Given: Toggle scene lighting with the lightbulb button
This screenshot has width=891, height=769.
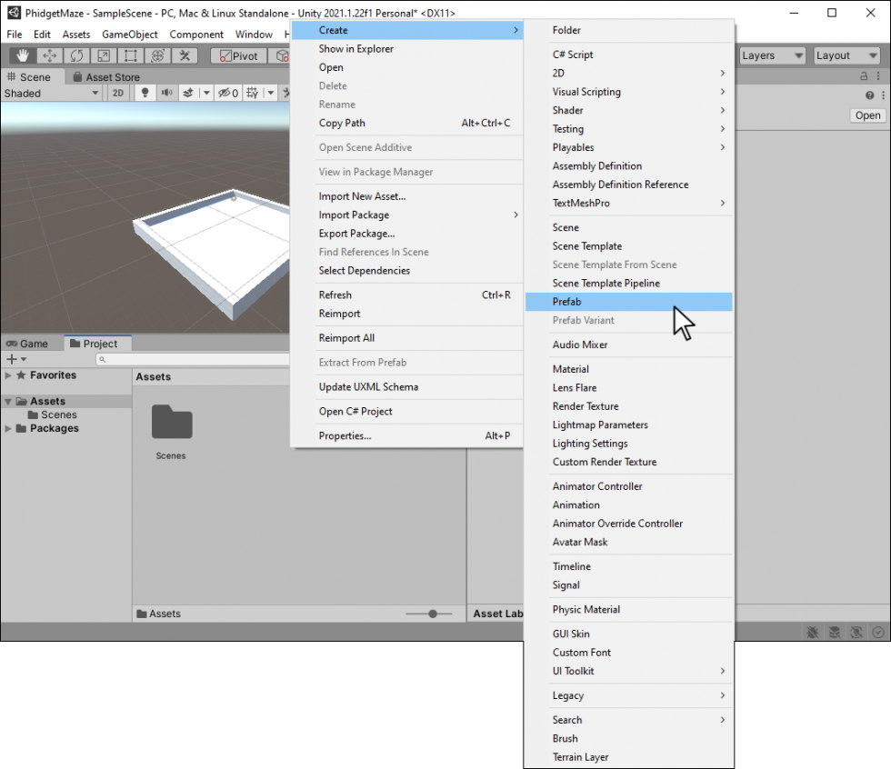Looking at the screenshot, I should (x=144, y=93).
